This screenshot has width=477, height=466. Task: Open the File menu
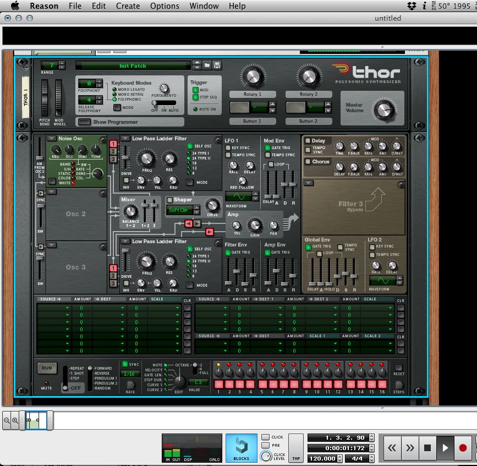coord(75,6)
